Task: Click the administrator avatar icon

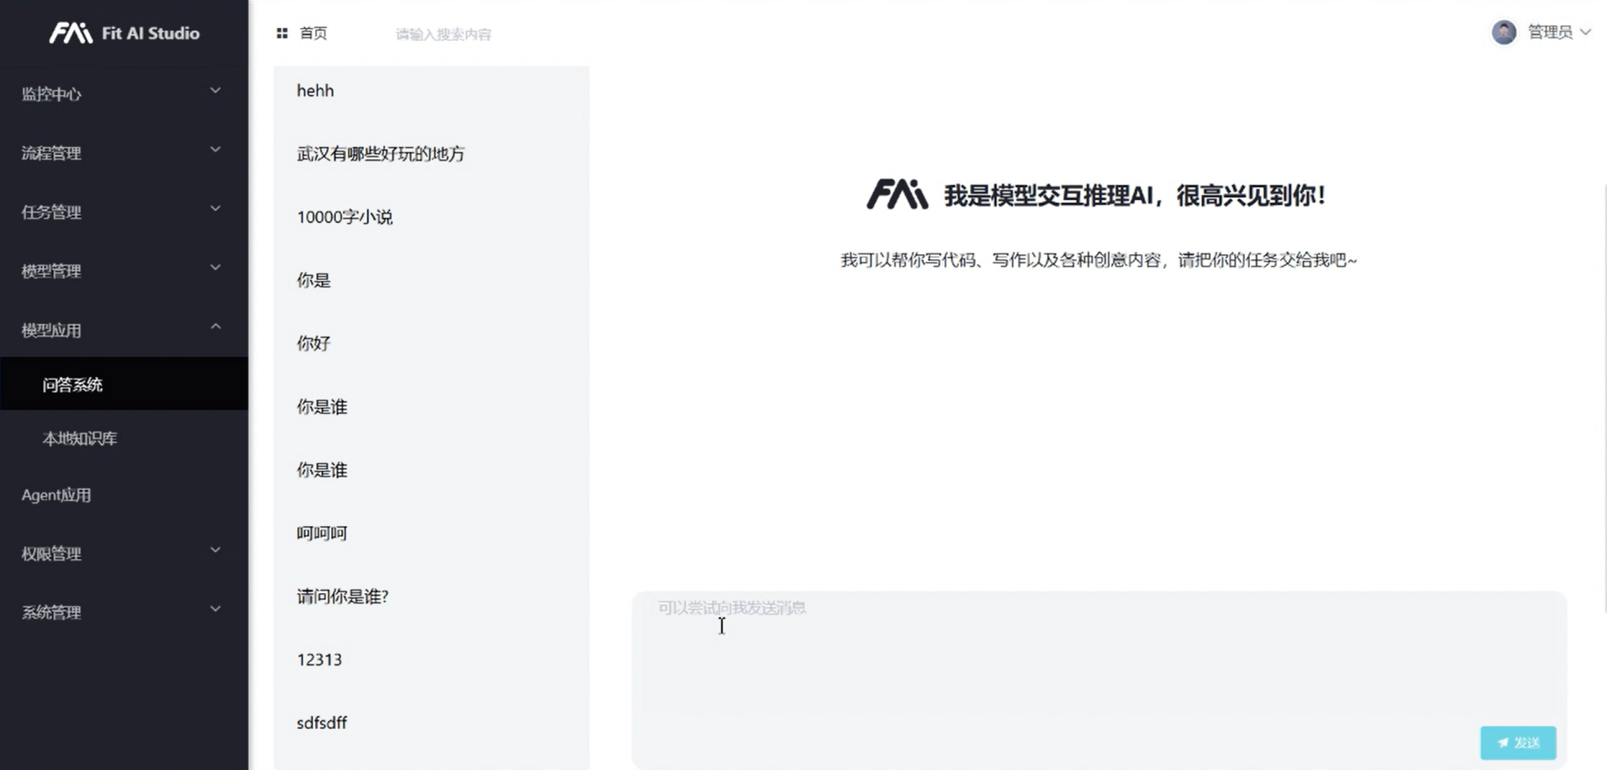Action: [x=1503, y=32]
